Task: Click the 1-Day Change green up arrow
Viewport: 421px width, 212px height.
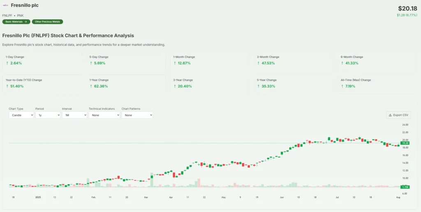Action: point(7,63)
